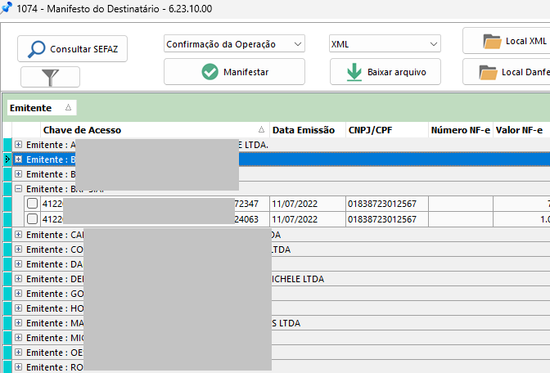550x373 pixels.
Task: Click the Emitente chip sort triangle
Action: pyautogui.click(x=69, y=107)
